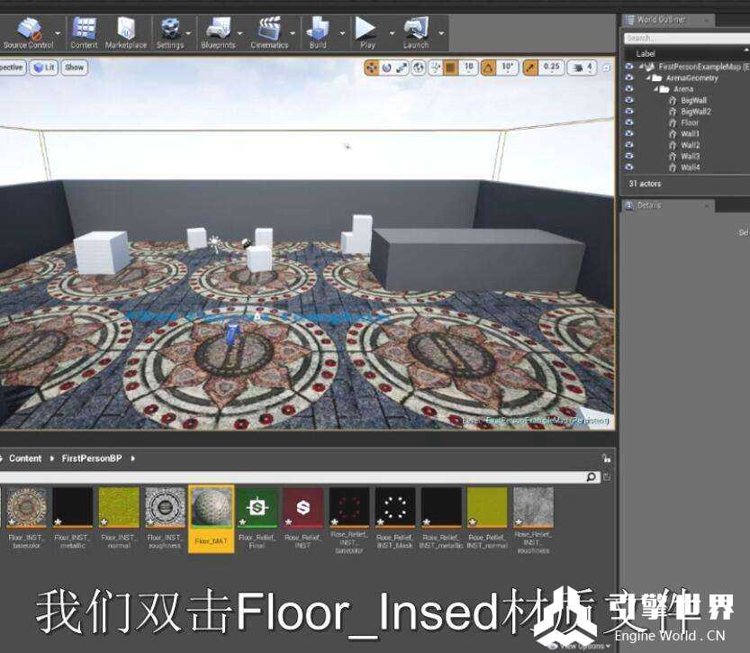Open the Settings gear icon
Screen dimensions: 750x653
pyautogui.click(x=169, y=30)
